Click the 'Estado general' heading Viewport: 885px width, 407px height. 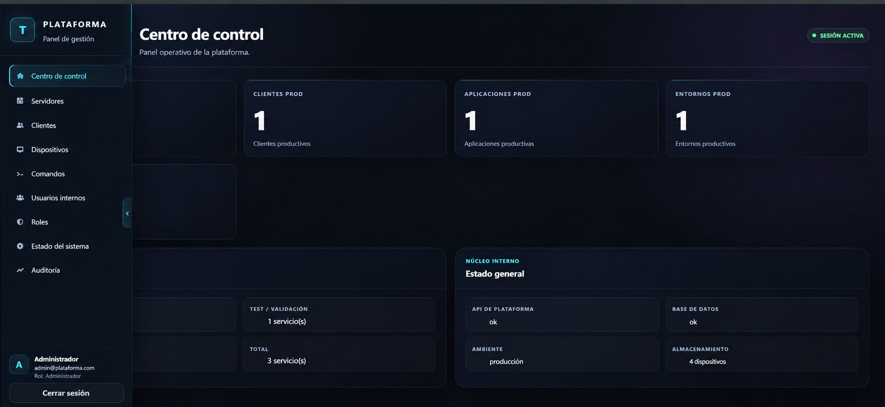coord(495,274)
